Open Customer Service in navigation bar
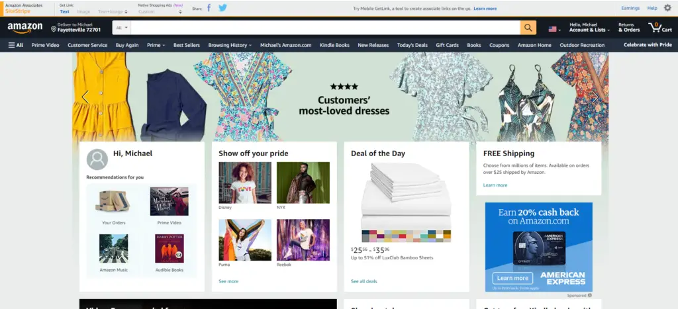The image size is (678, 309). [87, 45]
